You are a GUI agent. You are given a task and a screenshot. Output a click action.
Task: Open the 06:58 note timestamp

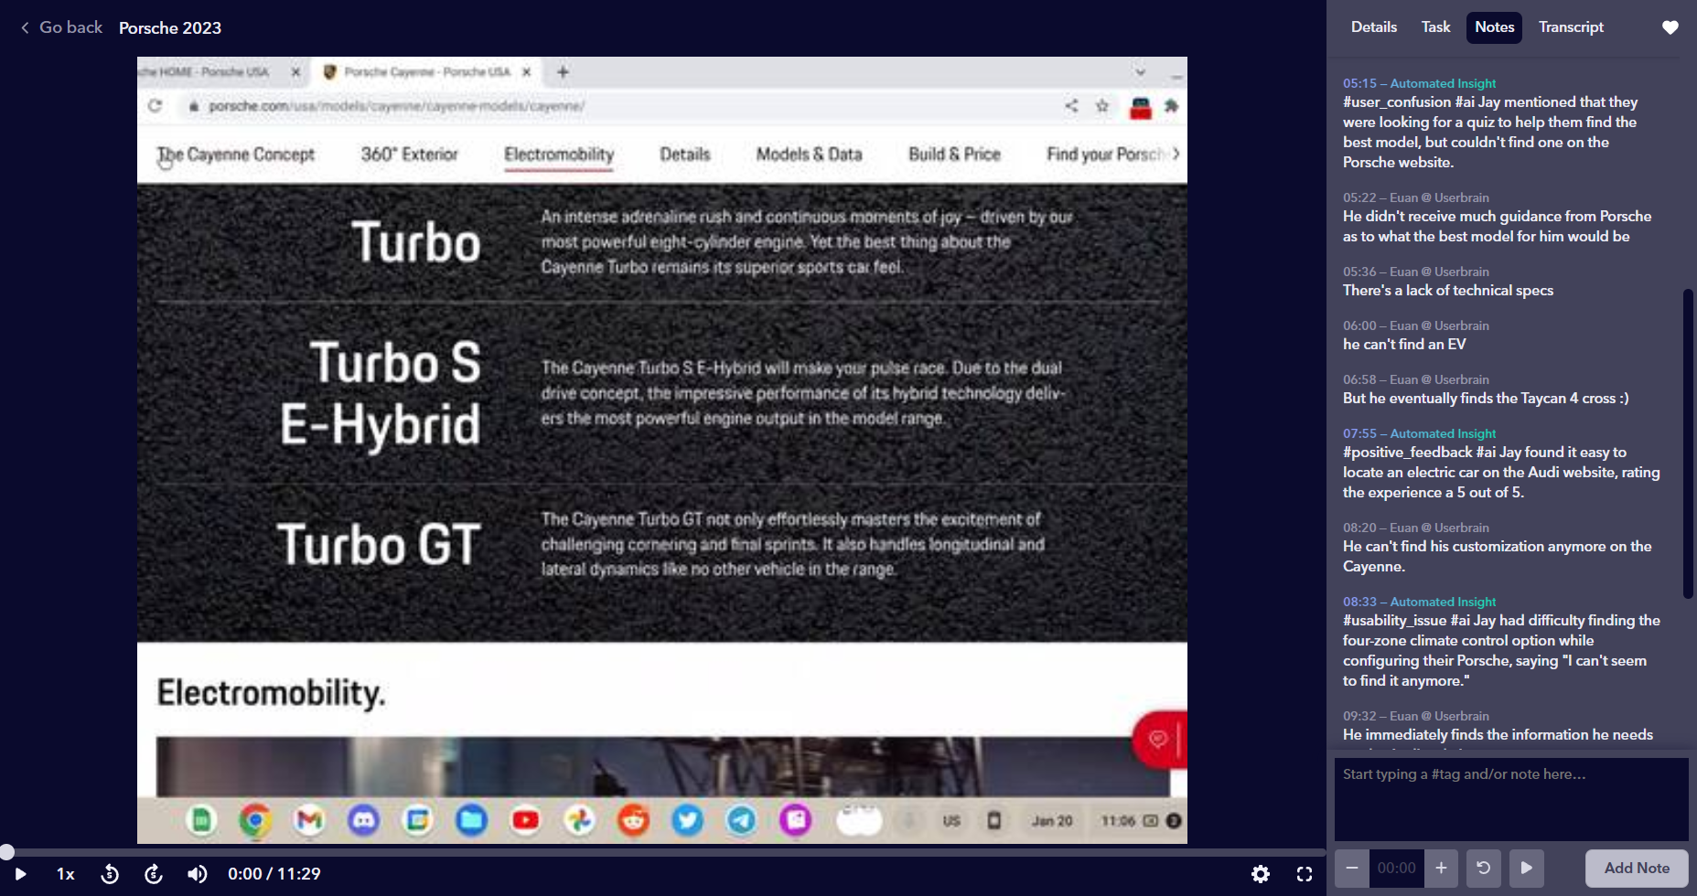pos(1359,379)
